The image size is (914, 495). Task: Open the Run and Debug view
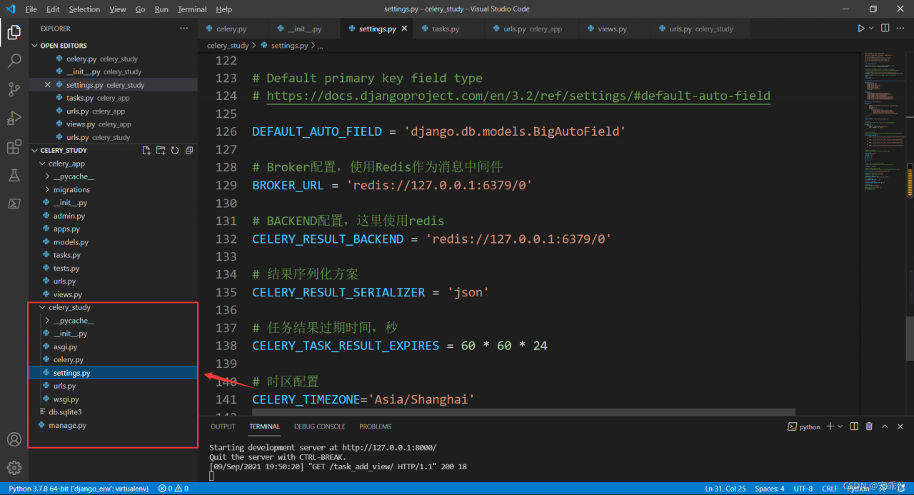[x=14, y=118]
